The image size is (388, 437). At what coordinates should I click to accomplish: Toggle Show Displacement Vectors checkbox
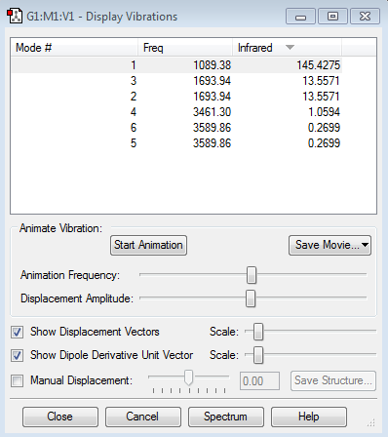(17, 332)
